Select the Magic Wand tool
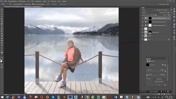 point(2,17)
